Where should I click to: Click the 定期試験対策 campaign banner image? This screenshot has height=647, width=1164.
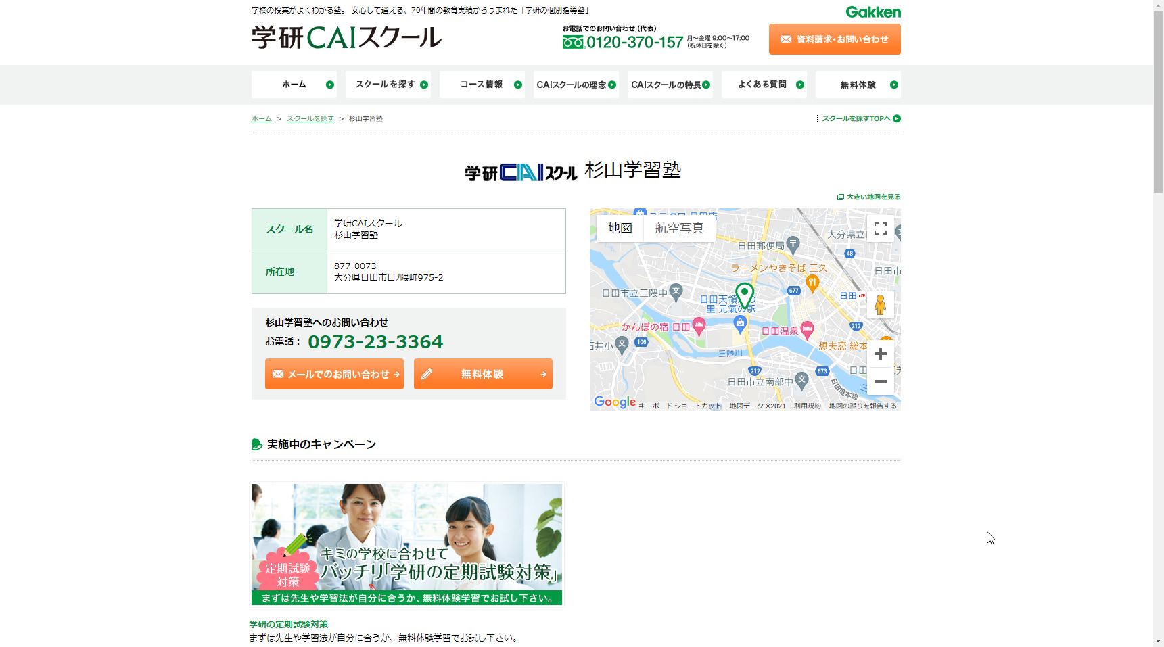coord(406,544)
